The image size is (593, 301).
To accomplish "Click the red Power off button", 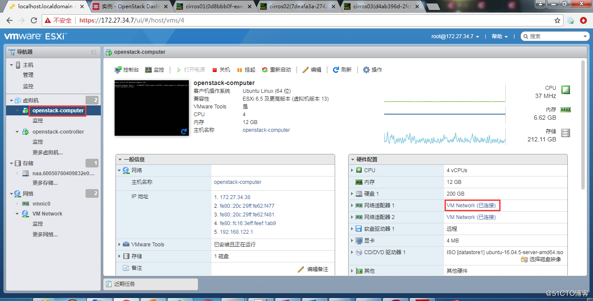I will pos(221,70).
